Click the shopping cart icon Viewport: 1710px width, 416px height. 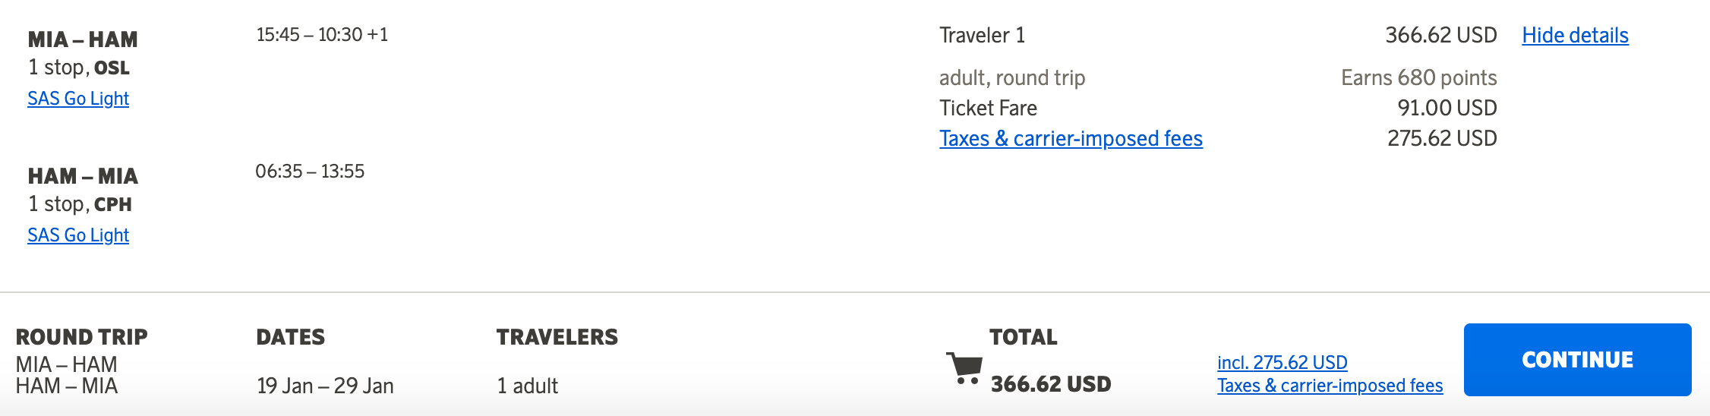[x=964, y=368]
